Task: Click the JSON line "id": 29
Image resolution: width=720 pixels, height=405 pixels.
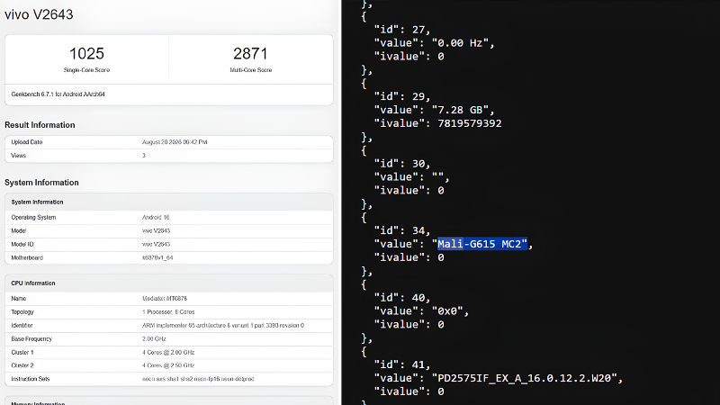Action: [x=402, y=97]
